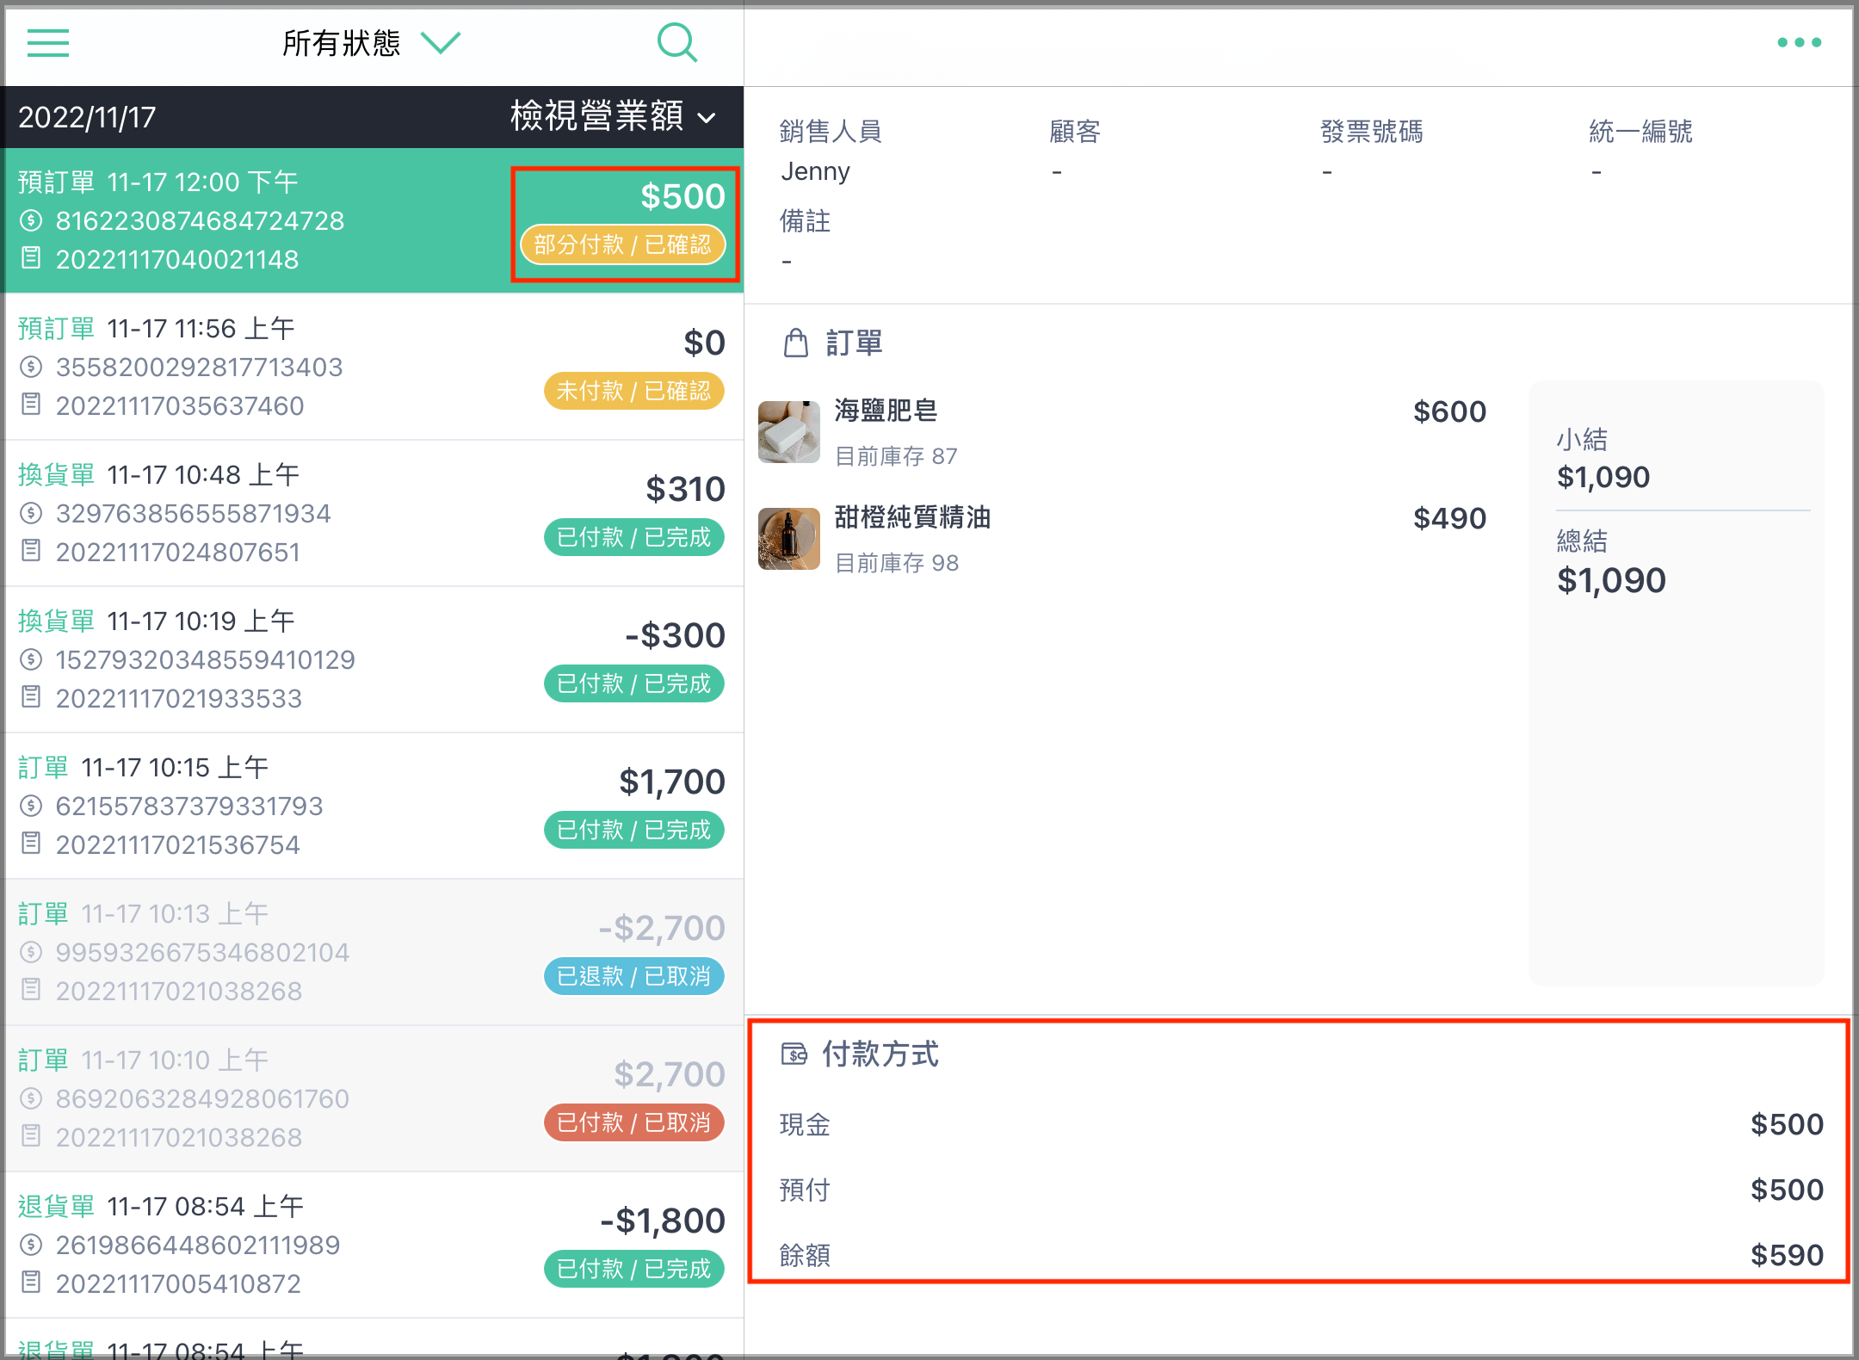Click the 顧客 field label

pos(1075,132)
